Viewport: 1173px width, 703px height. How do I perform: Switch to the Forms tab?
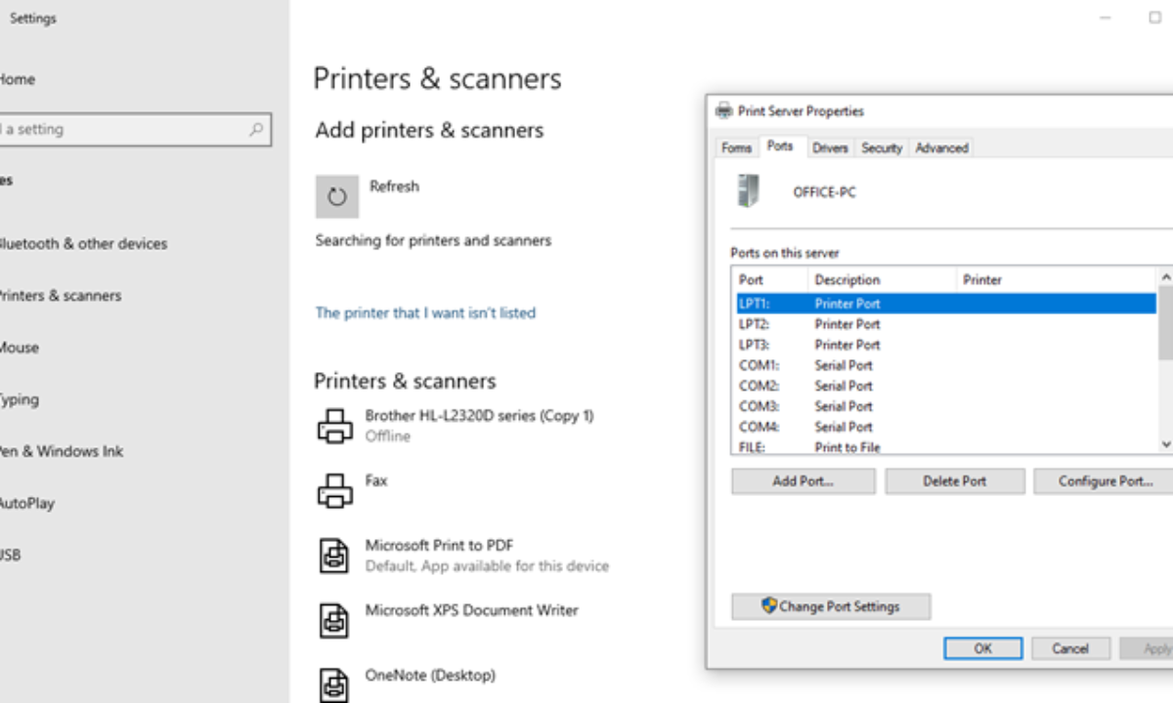736,147
